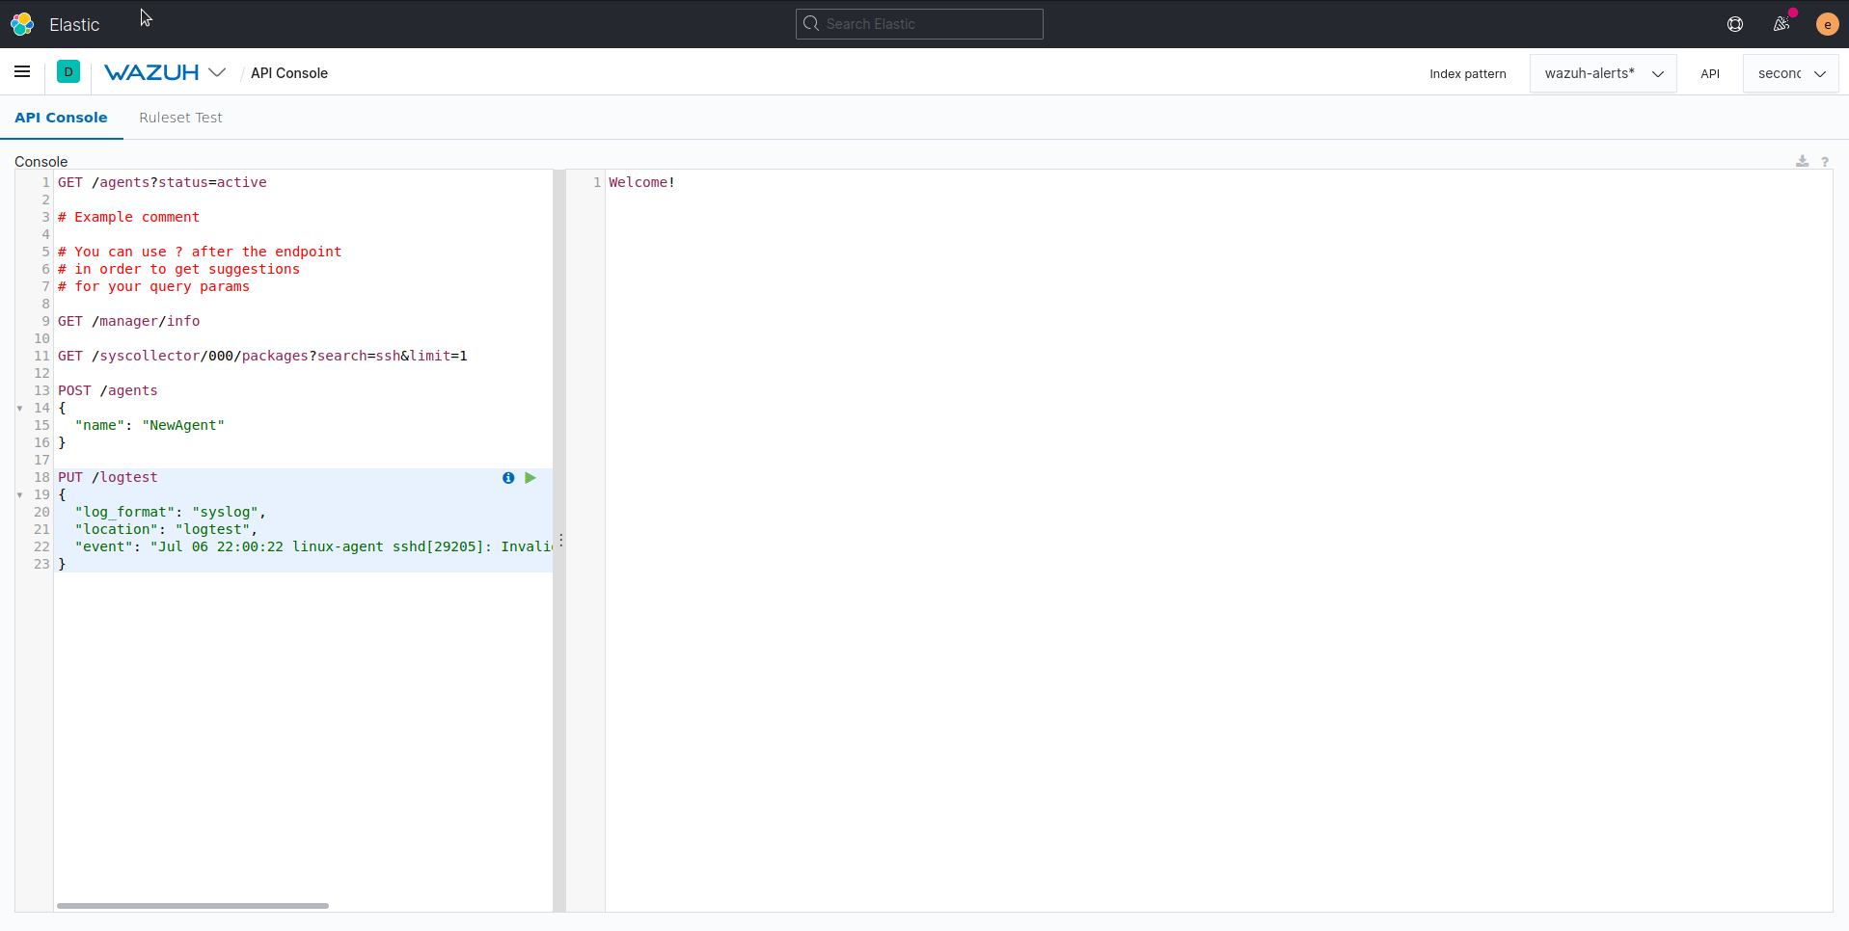
Task: Send the PUT /logtest request
Action: coord(530,477)
